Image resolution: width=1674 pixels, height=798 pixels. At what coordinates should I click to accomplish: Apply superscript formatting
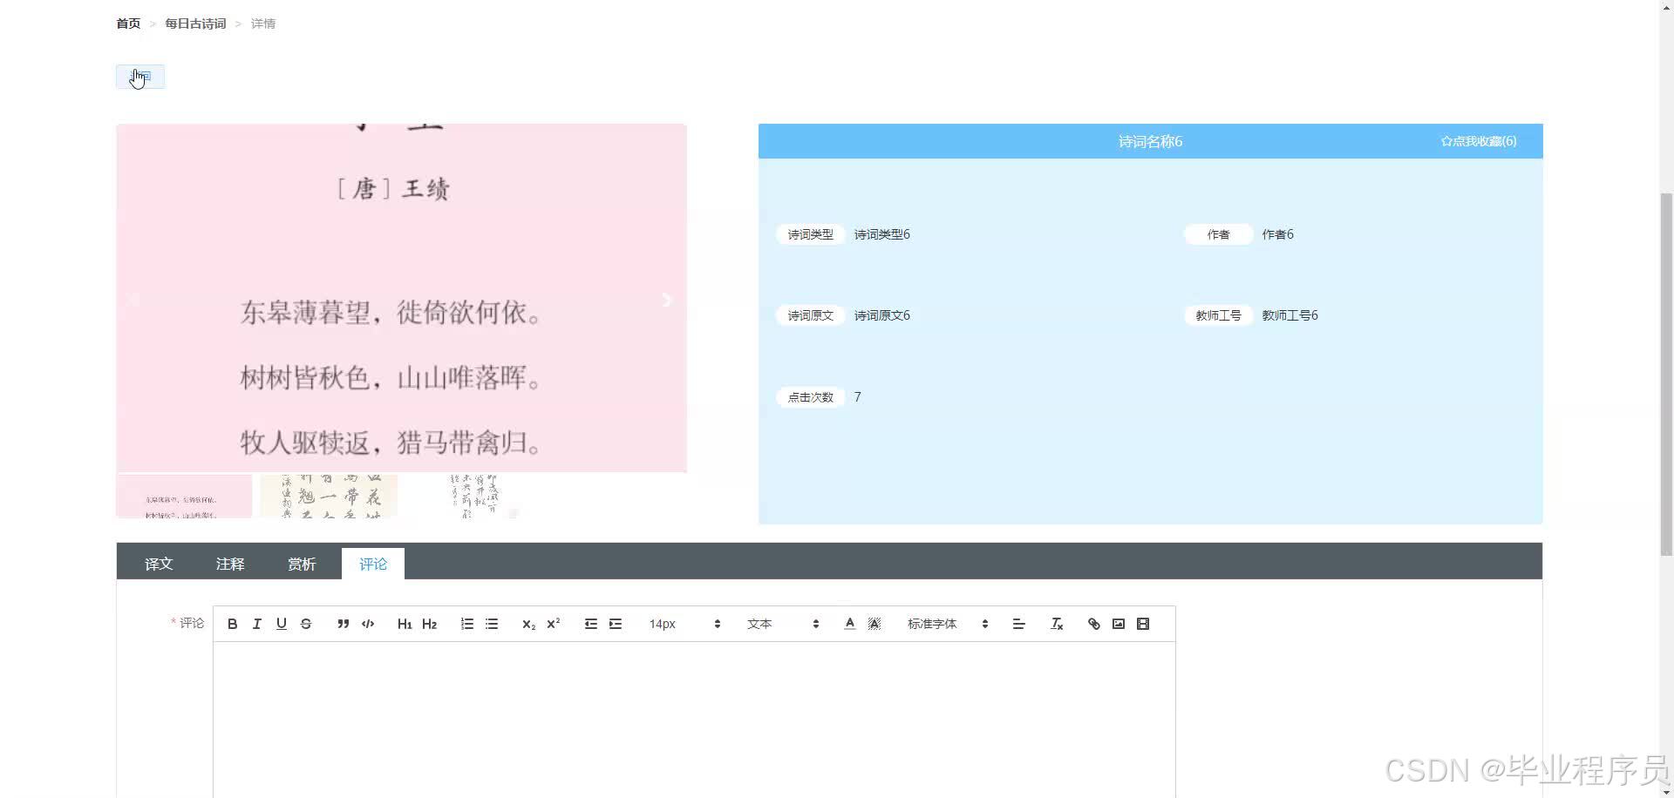[x=553, y=624]
